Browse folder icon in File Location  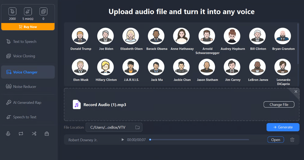138,127
